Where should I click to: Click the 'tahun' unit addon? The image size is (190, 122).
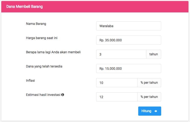(154, 54)
